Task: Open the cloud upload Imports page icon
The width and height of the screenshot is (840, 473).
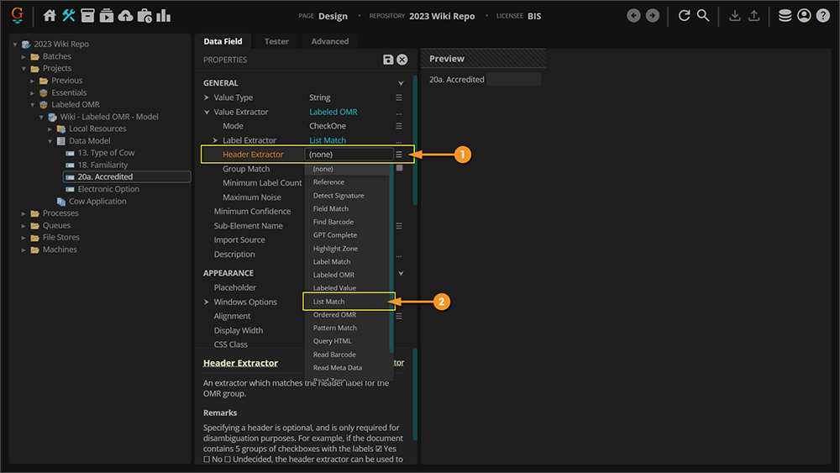Action: (x=125, y=15)
